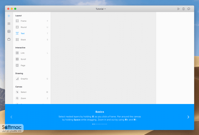Image resolution: width=199 pixels, height=135 pixels.
Task: Choose the Select canvas tool icon
Action: (x=17, y=92)
